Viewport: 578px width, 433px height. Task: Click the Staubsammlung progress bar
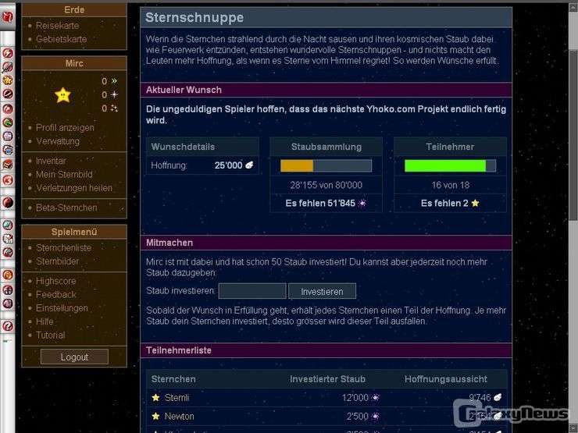pyautogui.click(x=326, y=165)
